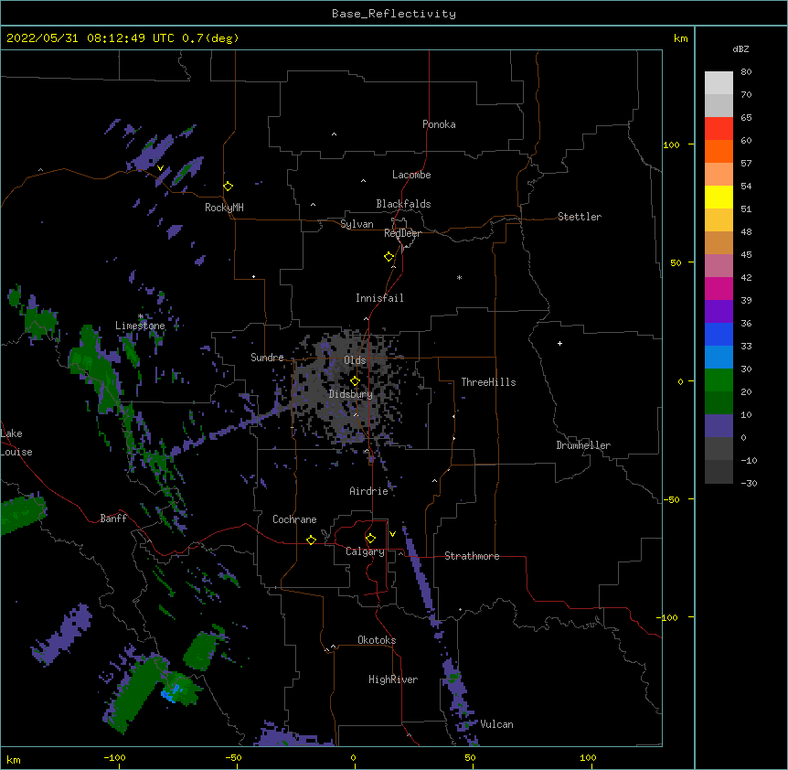
Task: Click the white plus marker northwest of Drumheller
Action: point(559,343)
